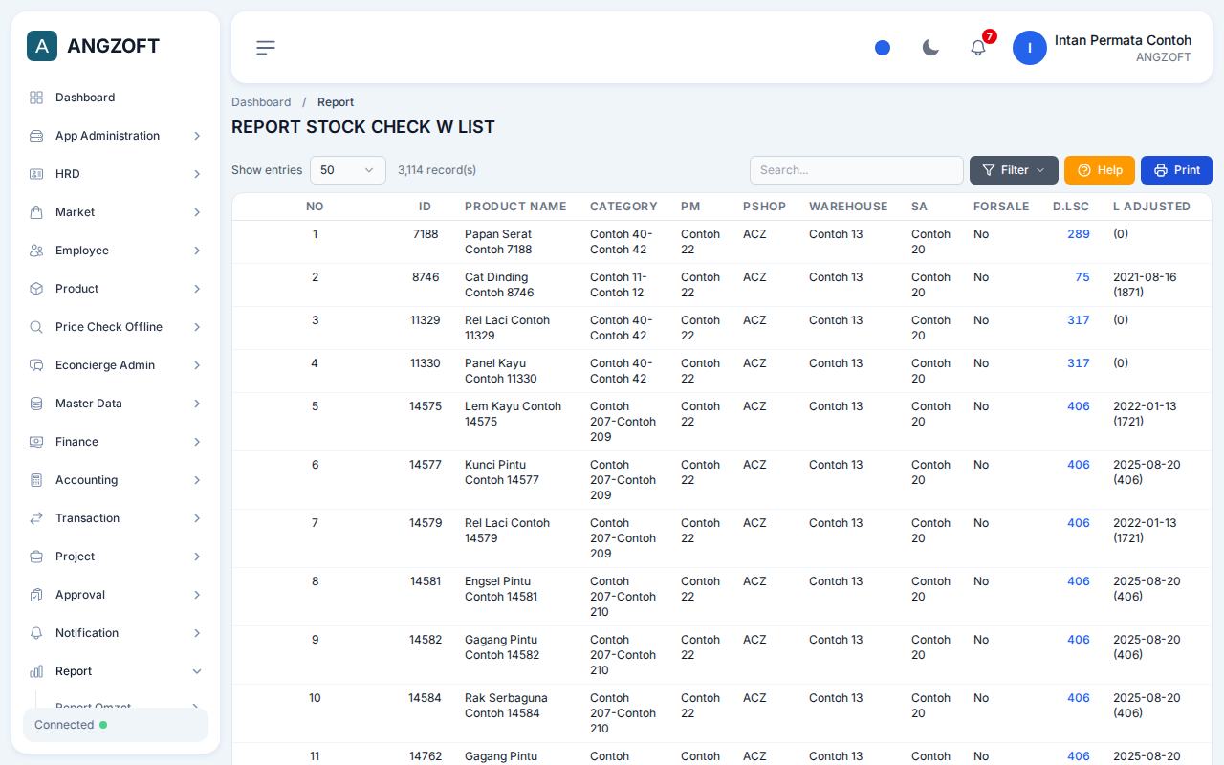The height and width of the screenshot is (765, 1224).
Task: Click the Project briefcase icon
Action: [x=36, y=557]
